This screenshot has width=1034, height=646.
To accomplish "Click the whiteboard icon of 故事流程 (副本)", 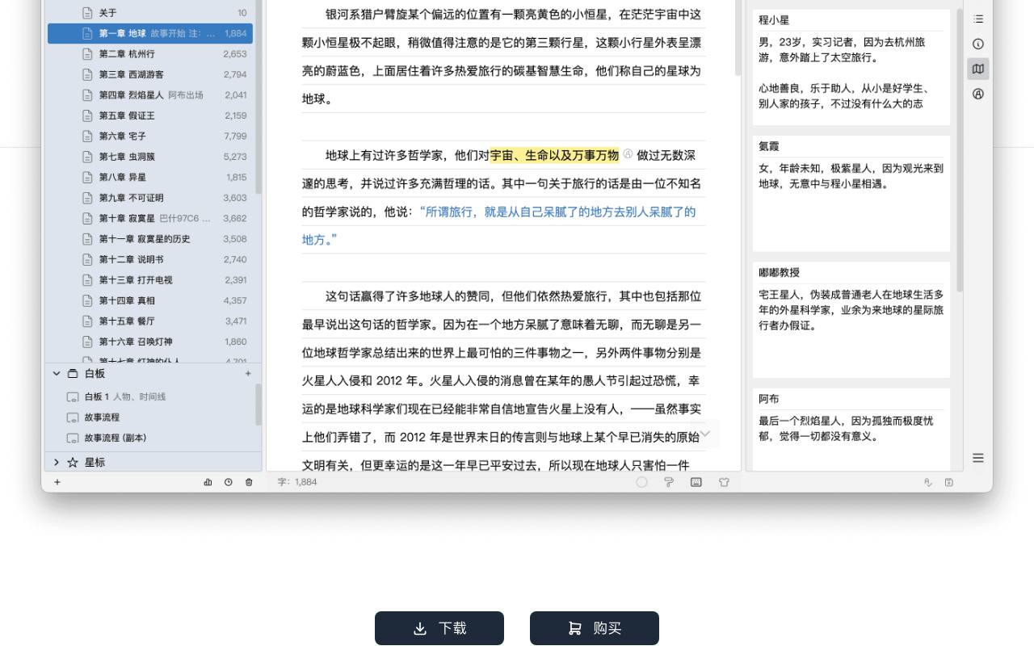I will click(x=73, y=438).
